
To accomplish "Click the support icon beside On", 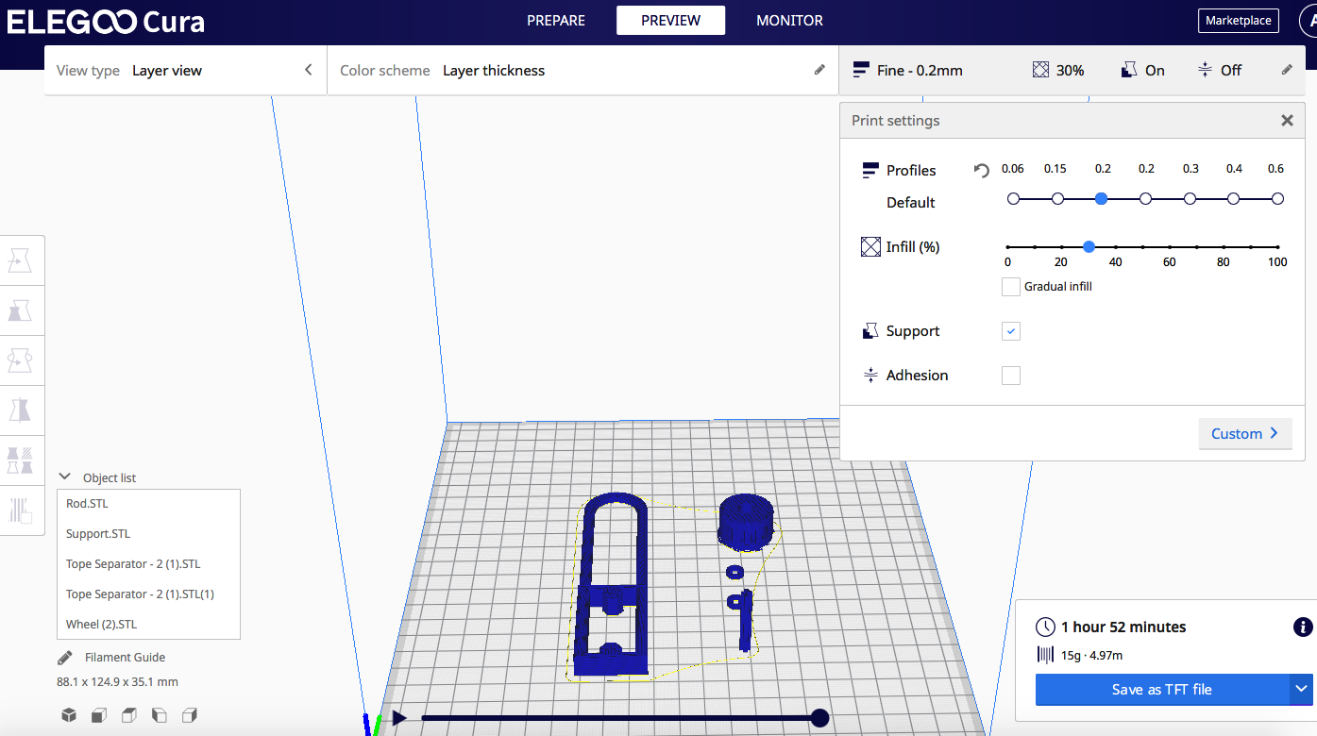I will pos(1128,70).
